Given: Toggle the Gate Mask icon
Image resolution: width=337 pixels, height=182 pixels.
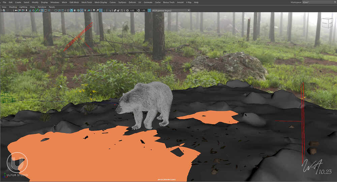Looking at the screenshot, I should pos(52,10).
